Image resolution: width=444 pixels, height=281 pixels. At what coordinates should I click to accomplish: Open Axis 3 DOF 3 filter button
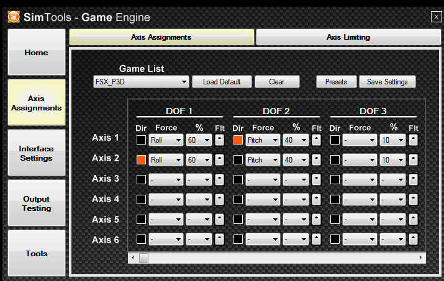click(x=413, y=180)
